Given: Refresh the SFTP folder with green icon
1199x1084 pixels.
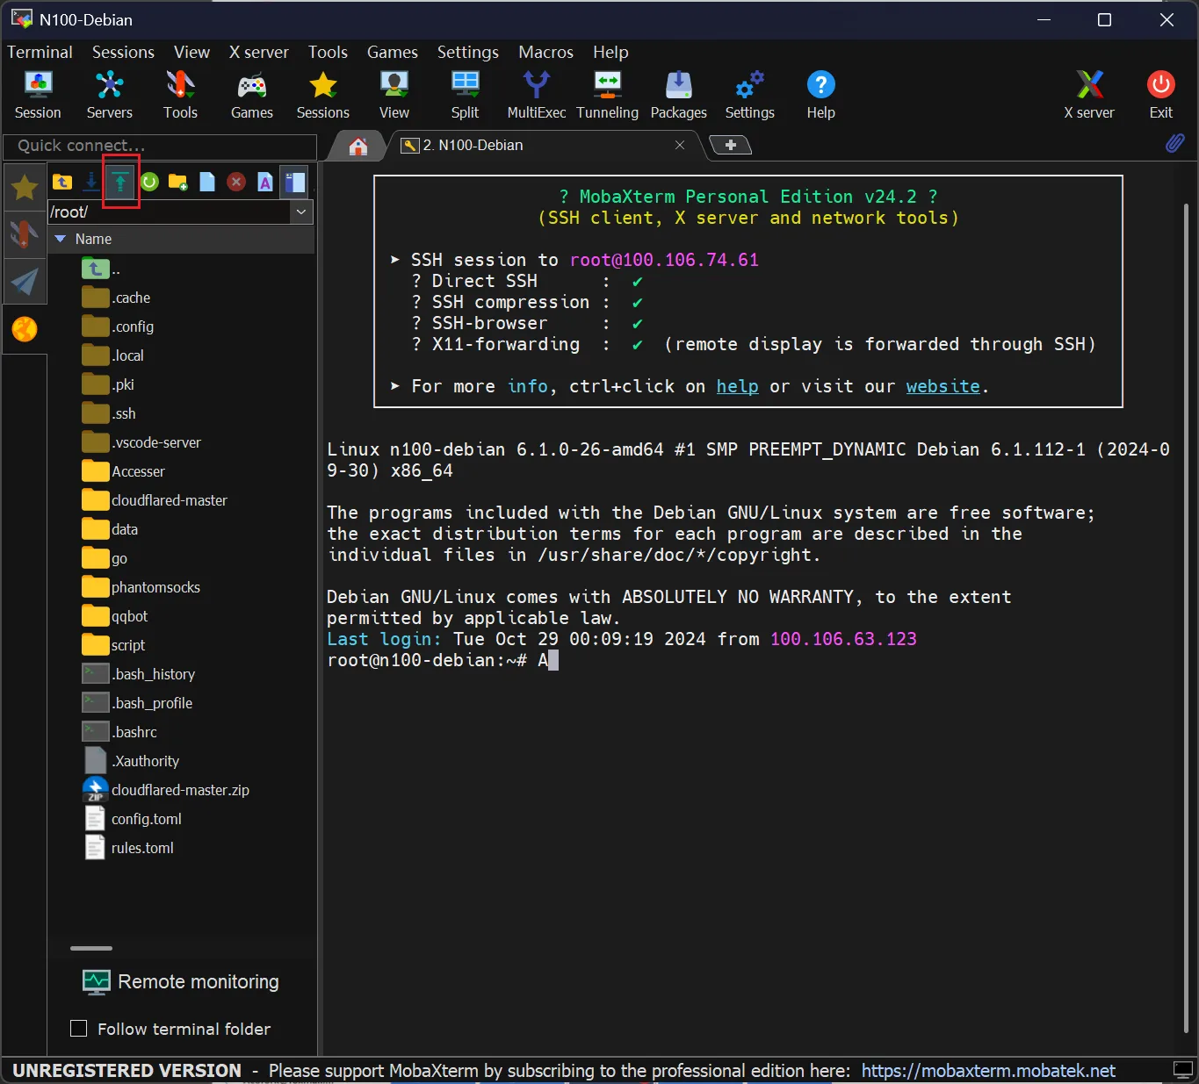Looking at the screenshot, I should click(149, 182).
